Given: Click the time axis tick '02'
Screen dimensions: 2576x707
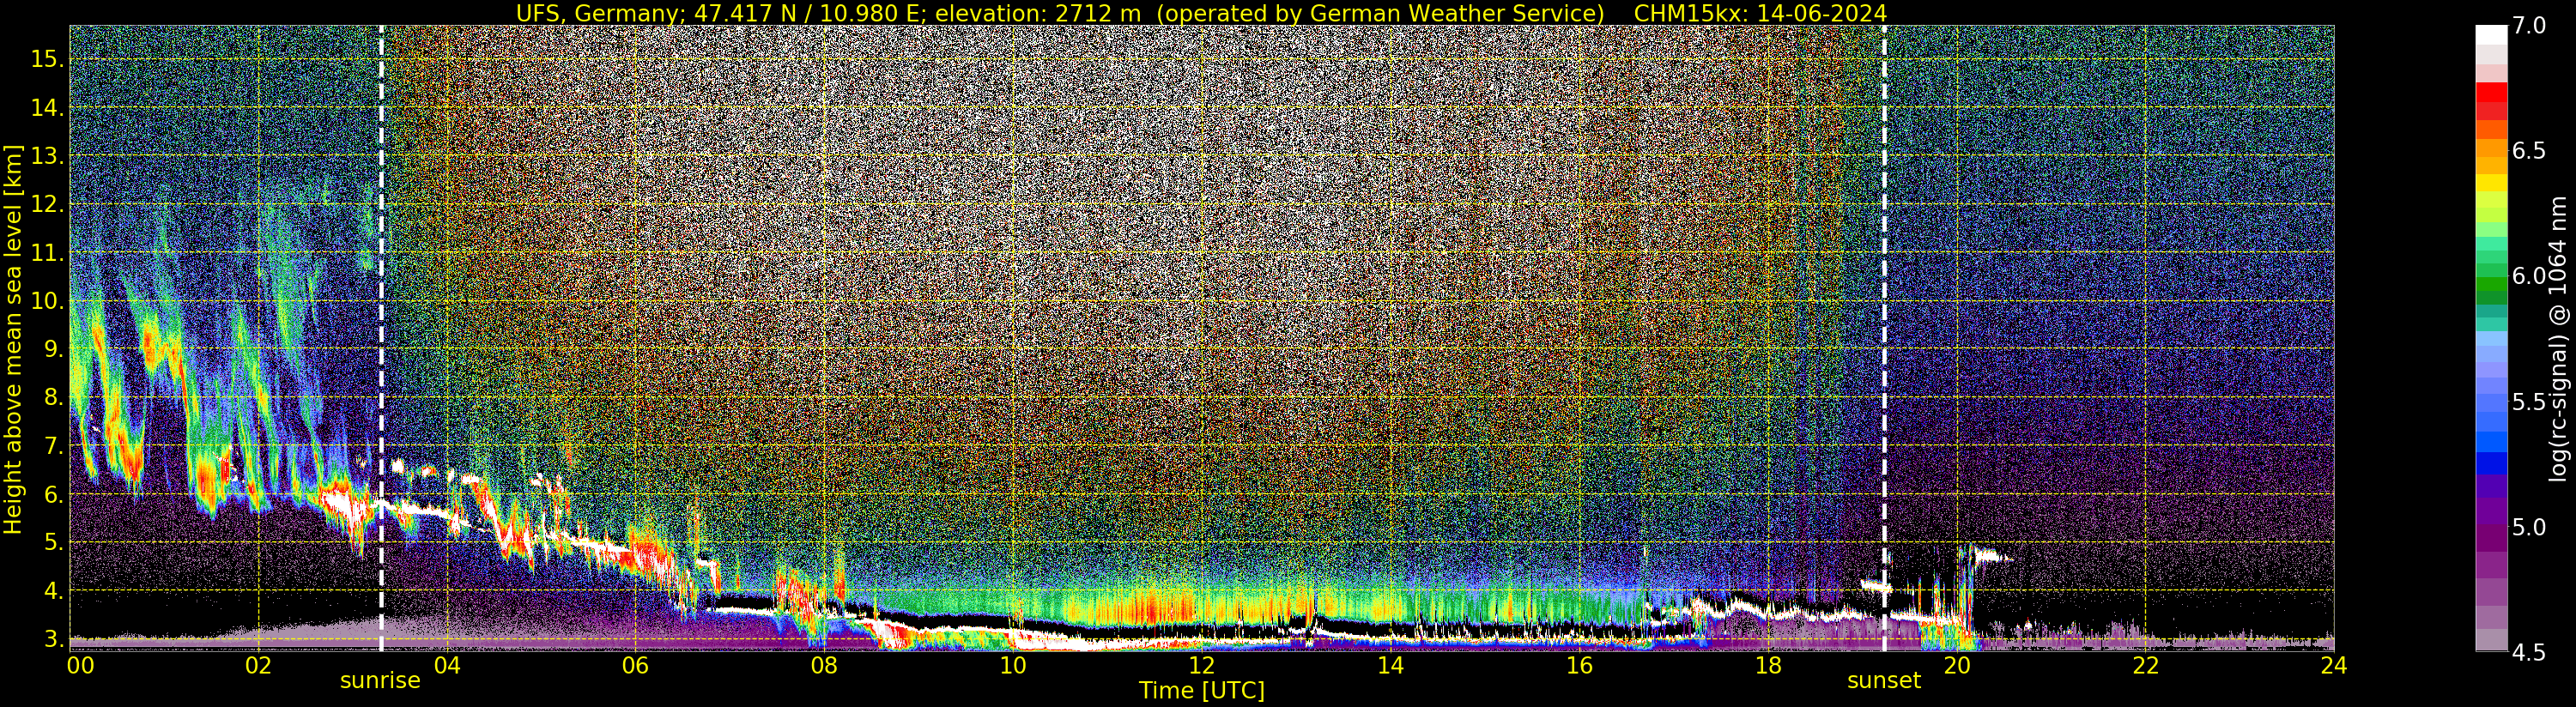Looking at the screenshot, I should pyautogui.click(x=258, y=666).
